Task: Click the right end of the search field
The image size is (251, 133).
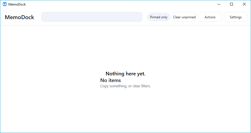Action: [138, 17]
